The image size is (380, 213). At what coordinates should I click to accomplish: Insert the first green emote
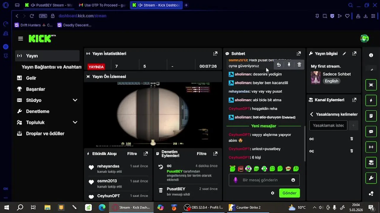click(x=233, y=169)
